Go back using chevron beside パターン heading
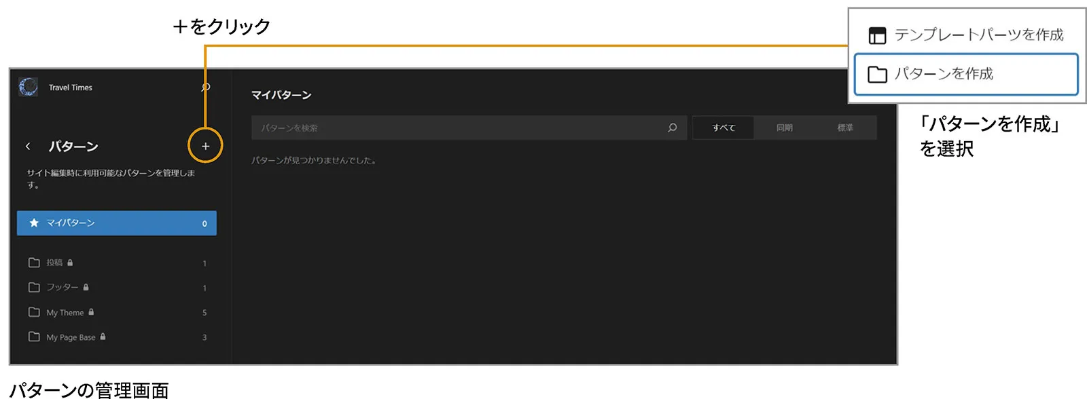Image resolution: width=1087 pixels, height=399 pixels. (x=28, y=147)
